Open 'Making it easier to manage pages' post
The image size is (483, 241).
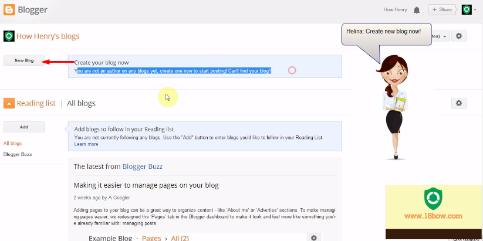pos(146,185)
